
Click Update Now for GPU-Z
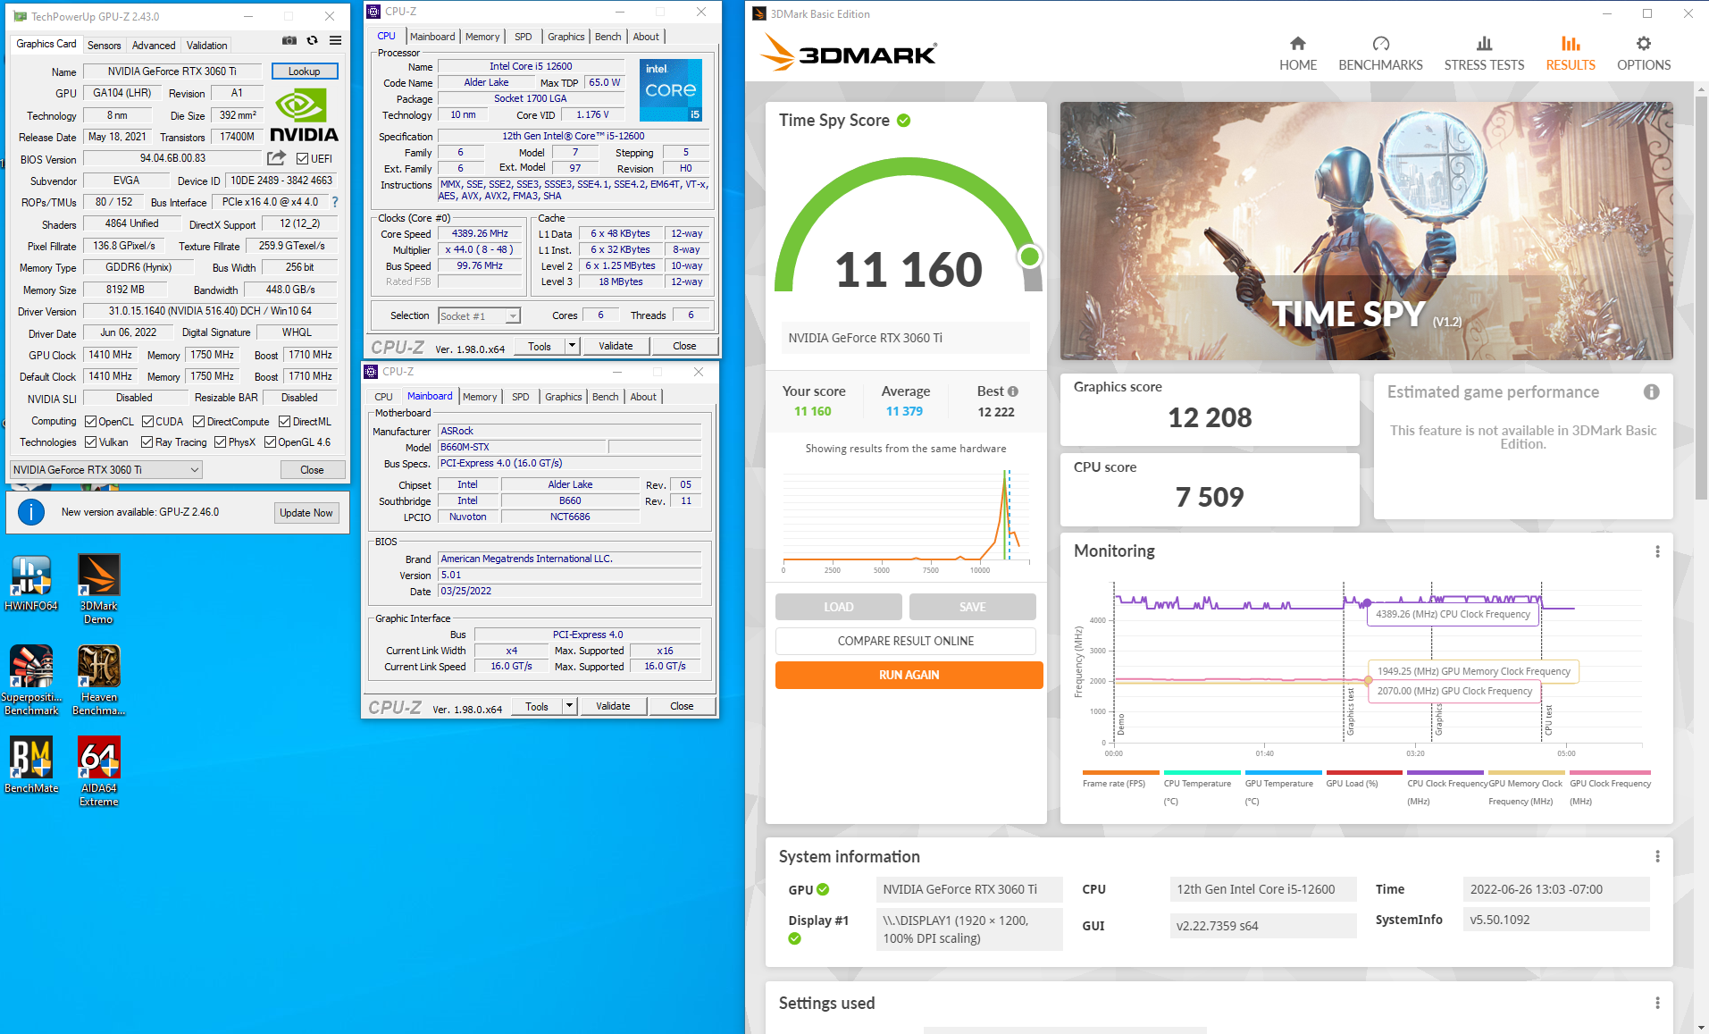point(306,512)
